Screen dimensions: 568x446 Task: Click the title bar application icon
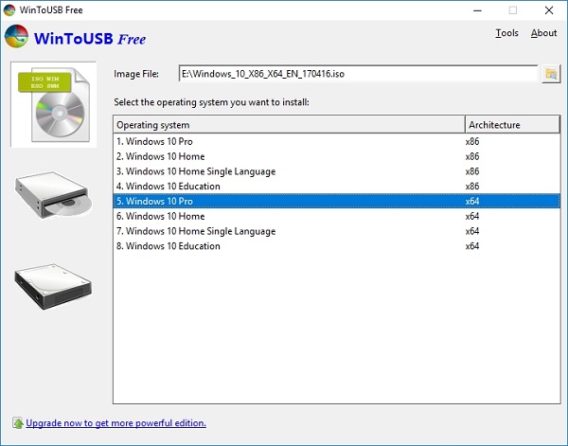[x=9, y=9]
